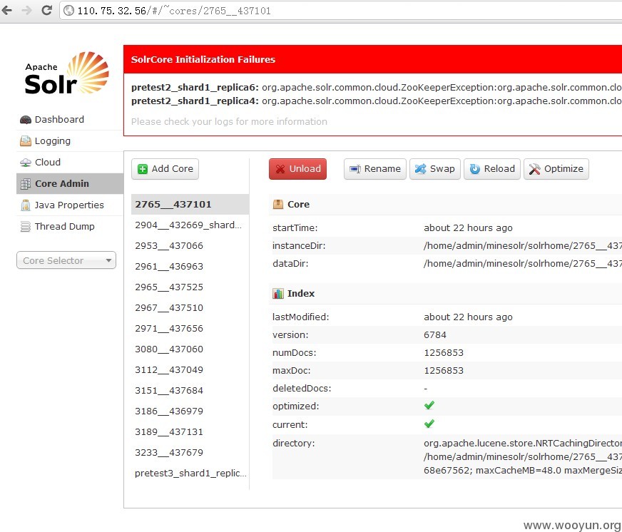Select core 2765__437101 in list
Viewport: 622px width, 532px height.
190,204
